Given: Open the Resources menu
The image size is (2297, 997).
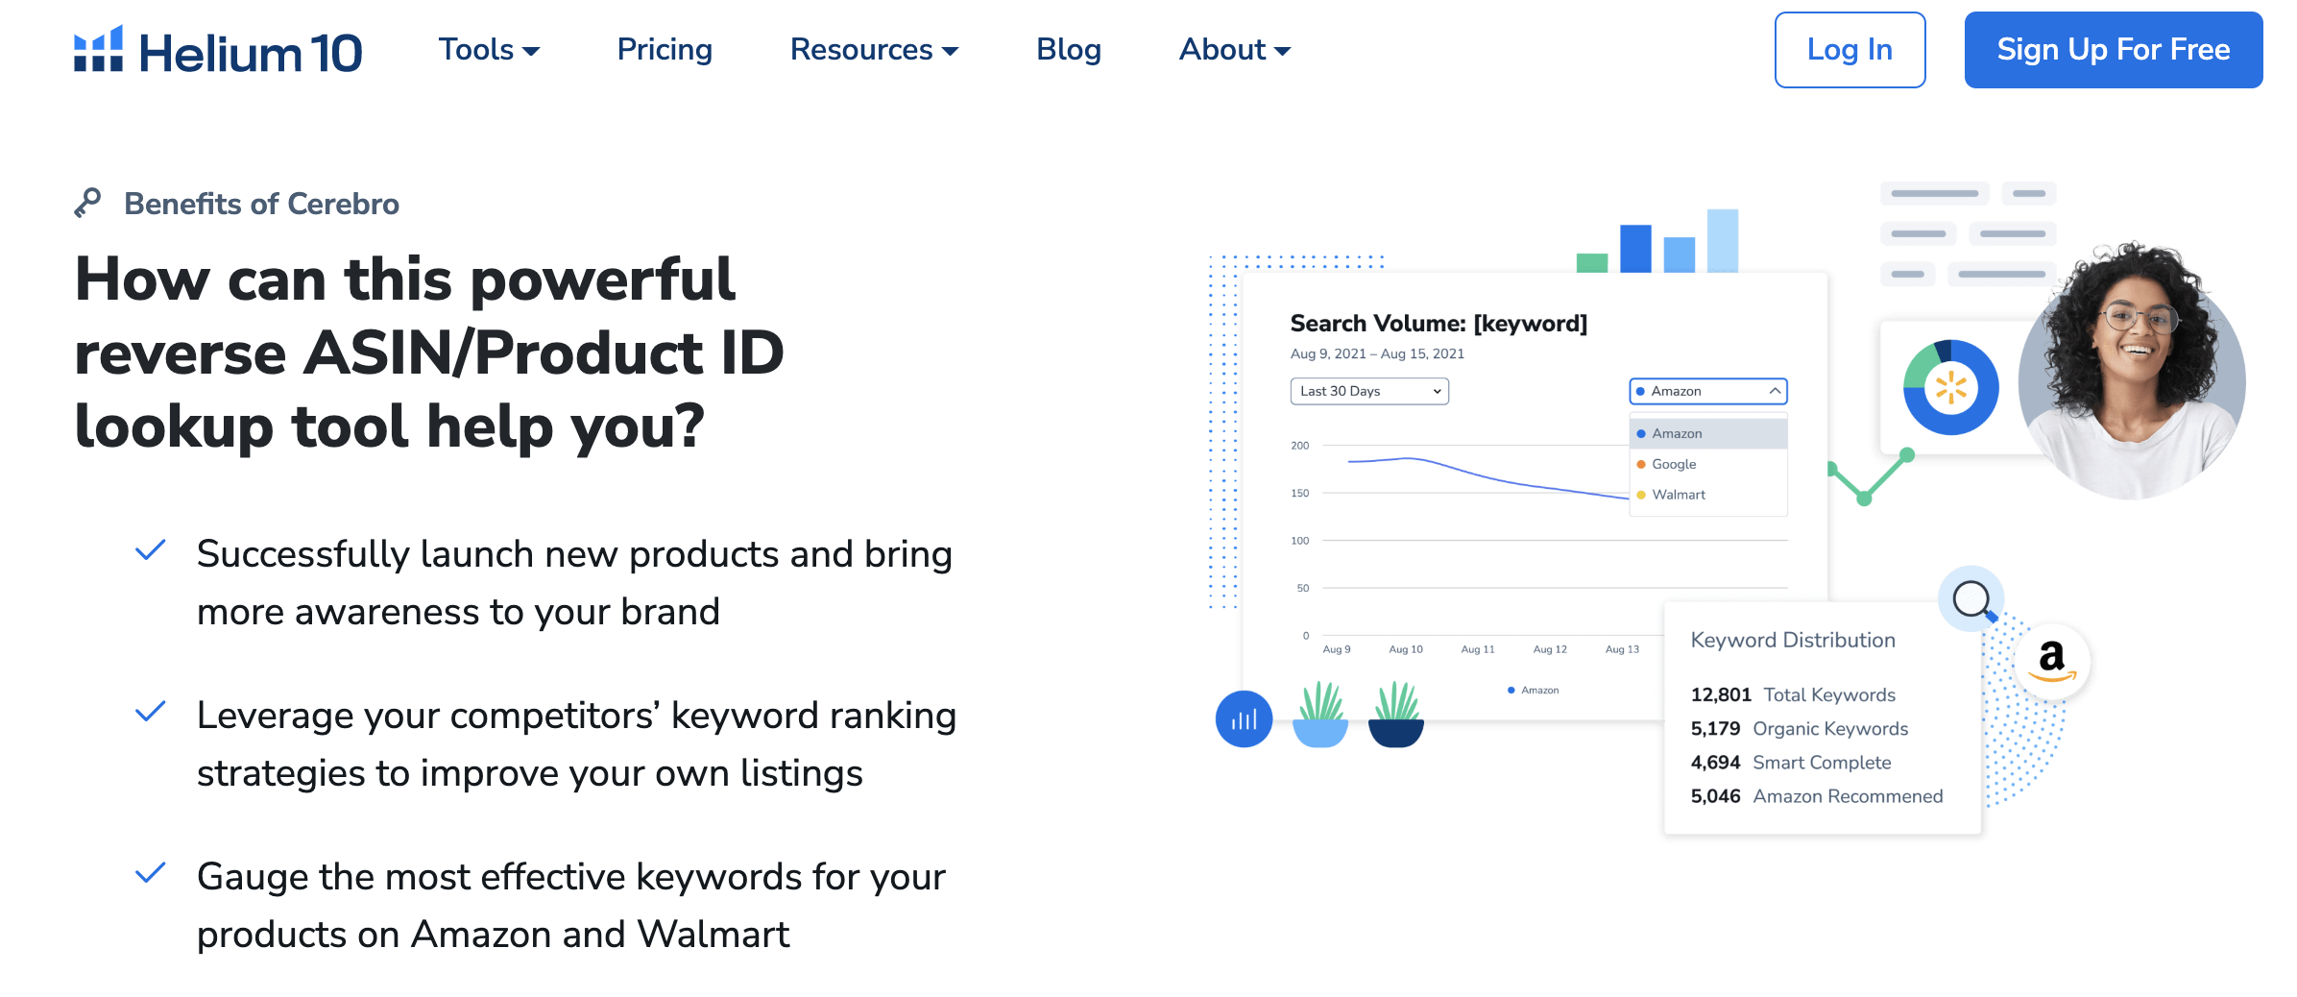Looking at the screenshot, I should pyautogui.click(x=874, y=50).
